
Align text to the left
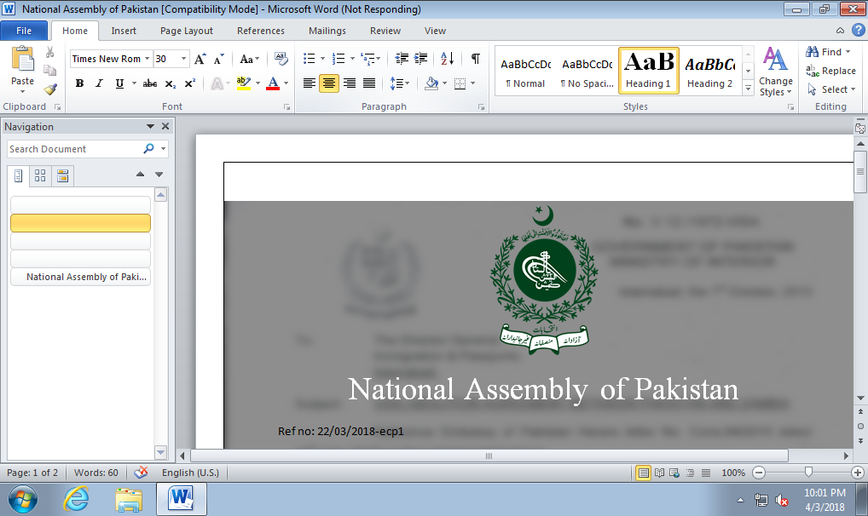310,83
